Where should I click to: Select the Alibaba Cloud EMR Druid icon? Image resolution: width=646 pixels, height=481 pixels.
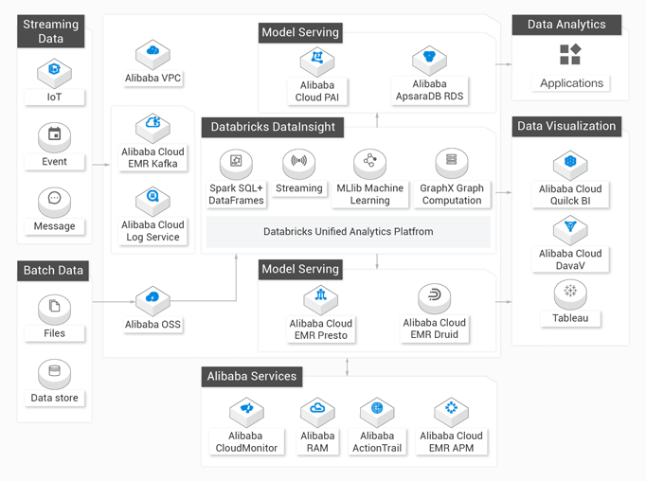pos(435,298)
